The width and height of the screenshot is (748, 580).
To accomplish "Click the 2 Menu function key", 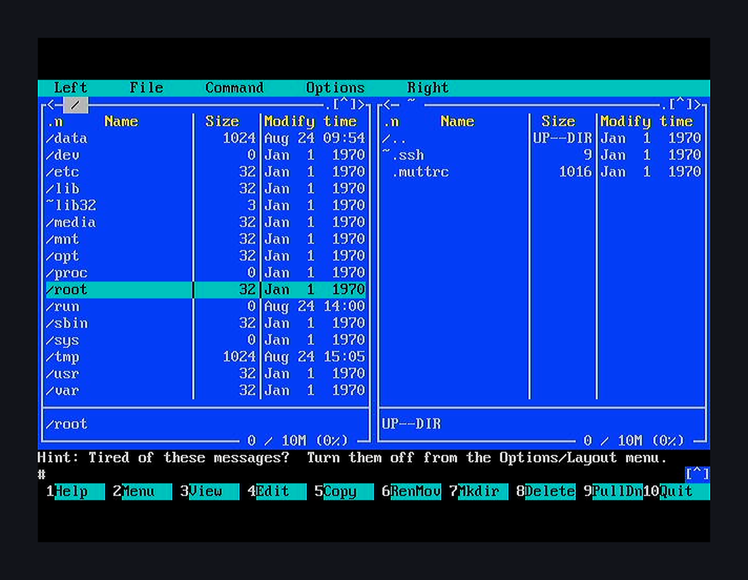I will [x=143, y=491].
